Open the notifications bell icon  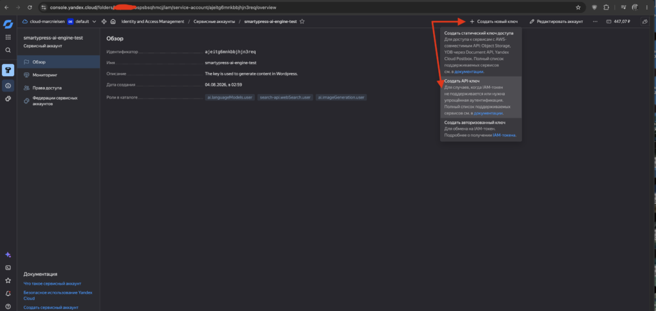[8, 294]
